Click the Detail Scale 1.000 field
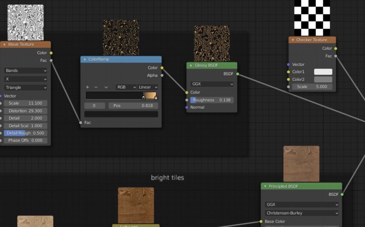Viewport: 365px width, 227px height. [x=26, y=126]
